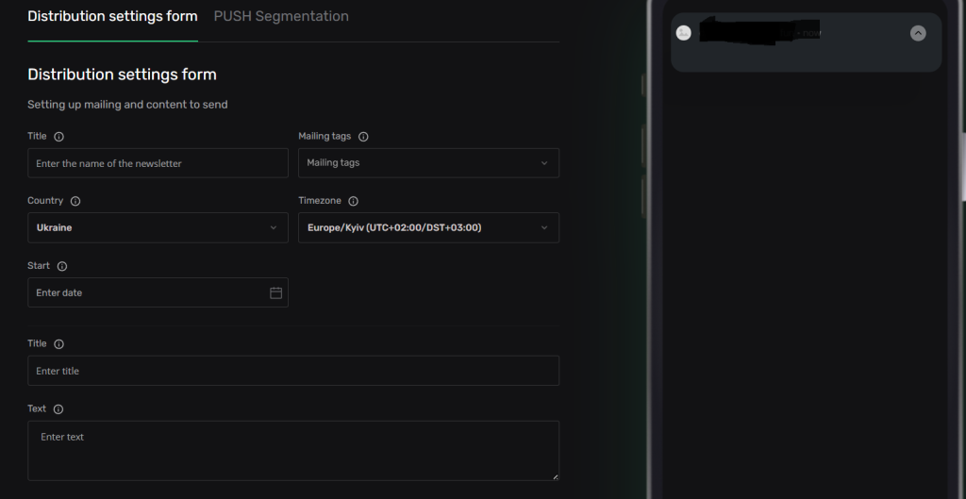966x499 pixels.
Task: Click the Enter date input field
Action: click(146, 293)
